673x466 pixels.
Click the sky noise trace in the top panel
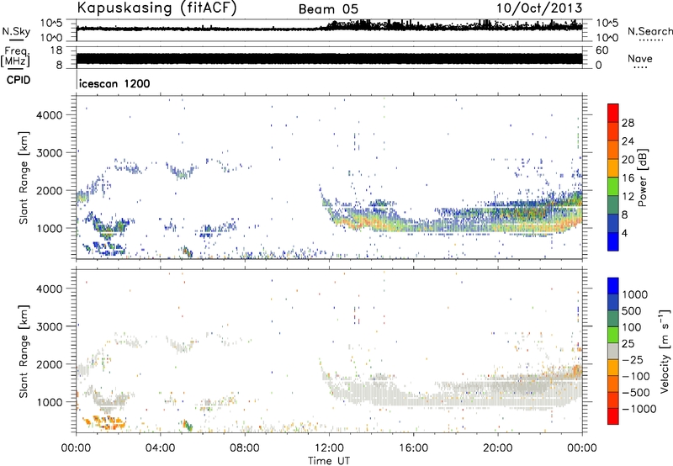click(329, 28)
